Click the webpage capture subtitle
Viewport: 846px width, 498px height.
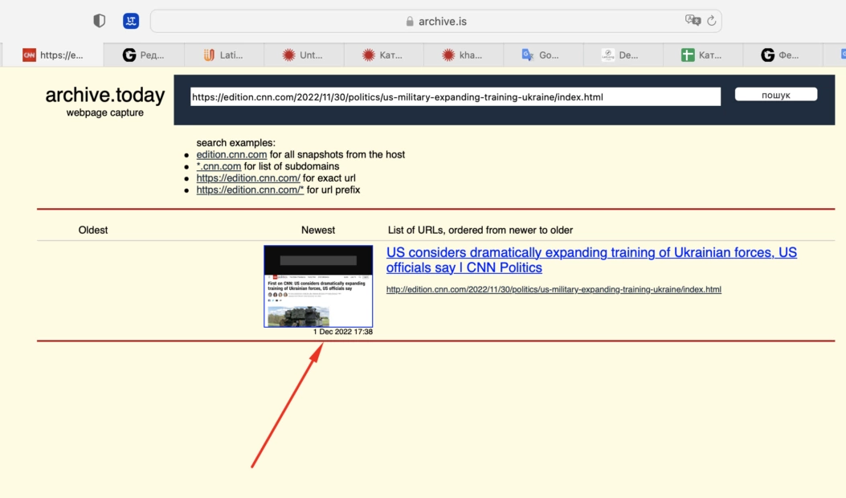coord(104,112)
